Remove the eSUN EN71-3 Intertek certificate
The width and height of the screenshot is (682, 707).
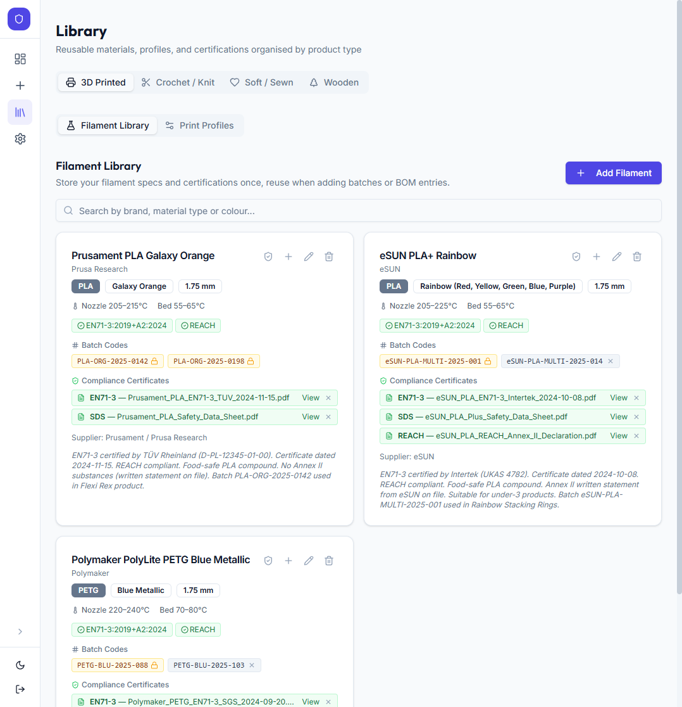click(x=636, y=398)
